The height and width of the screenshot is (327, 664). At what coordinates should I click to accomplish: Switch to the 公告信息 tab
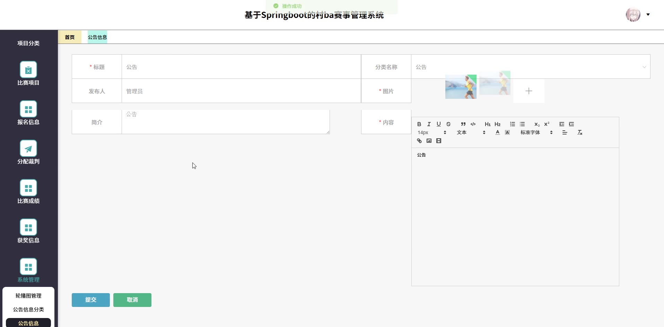coord(97,37)
